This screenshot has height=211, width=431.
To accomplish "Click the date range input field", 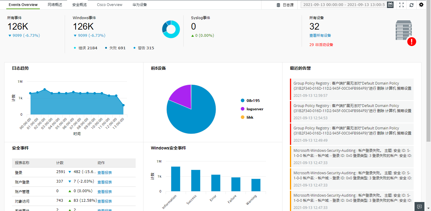I will pyautogui.click(x=344, y=5).
